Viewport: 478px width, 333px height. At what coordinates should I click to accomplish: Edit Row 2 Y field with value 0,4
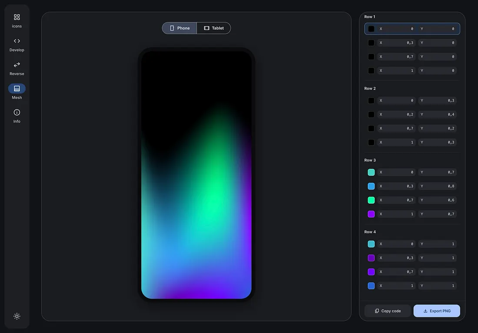click(x=438, y=114)
